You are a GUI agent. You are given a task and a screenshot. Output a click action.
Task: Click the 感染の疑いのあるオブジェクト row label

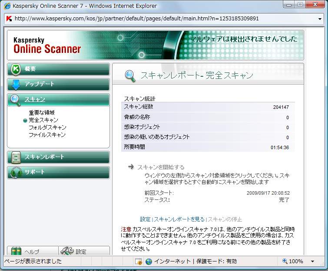click(x=157, y=137)
